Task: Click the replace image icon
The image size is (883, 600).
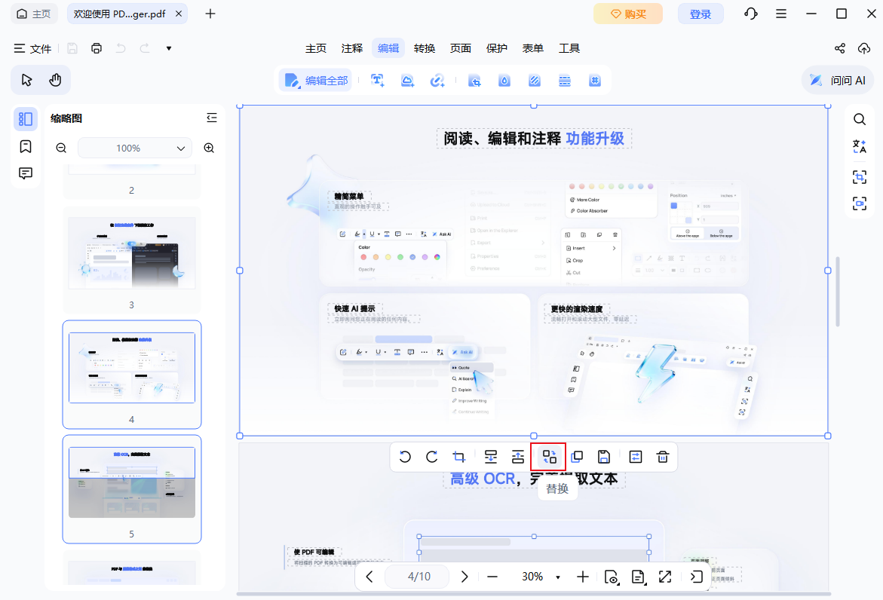Action: coord(548,457)
